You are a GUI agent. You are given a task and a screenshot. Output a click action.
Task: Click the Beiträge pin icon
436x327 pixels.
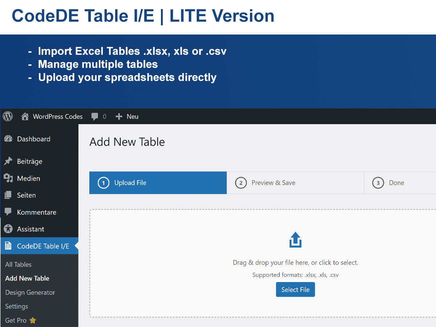pos(8,161)
